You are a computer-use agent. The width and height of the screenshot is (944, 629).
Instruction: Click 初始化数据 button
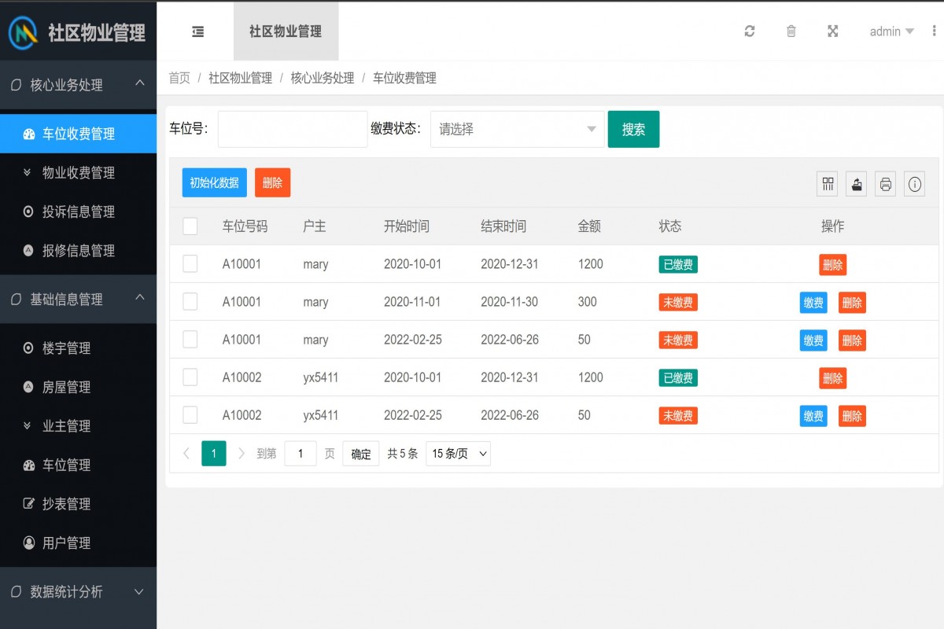point(214,182)
